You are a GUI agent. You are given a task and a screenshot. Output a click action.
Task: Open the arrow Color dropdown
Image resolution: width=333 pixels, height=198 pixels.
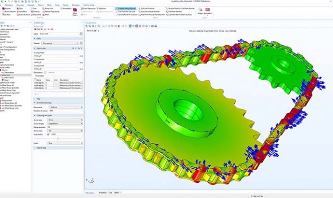point(65,143)
